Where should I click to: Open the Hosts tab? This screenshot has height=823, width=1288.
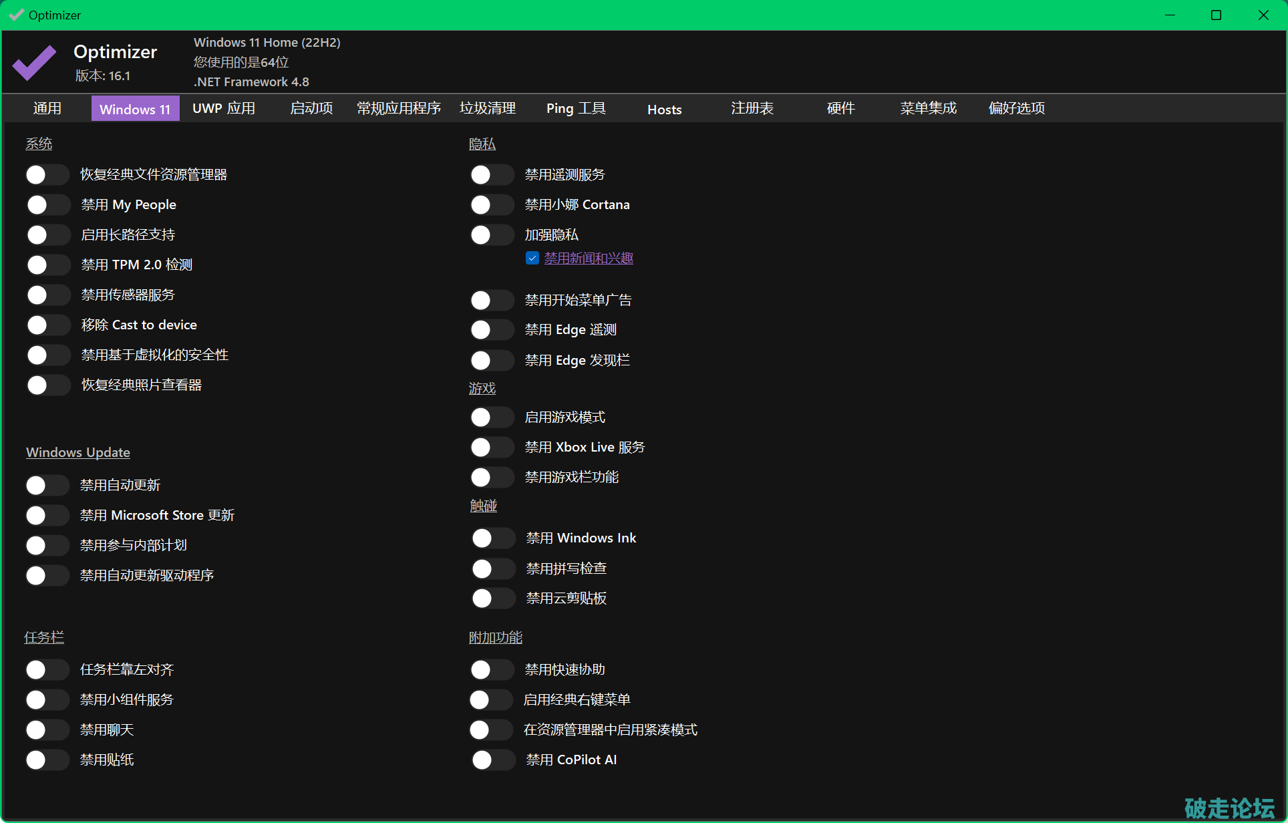[664, 110]
